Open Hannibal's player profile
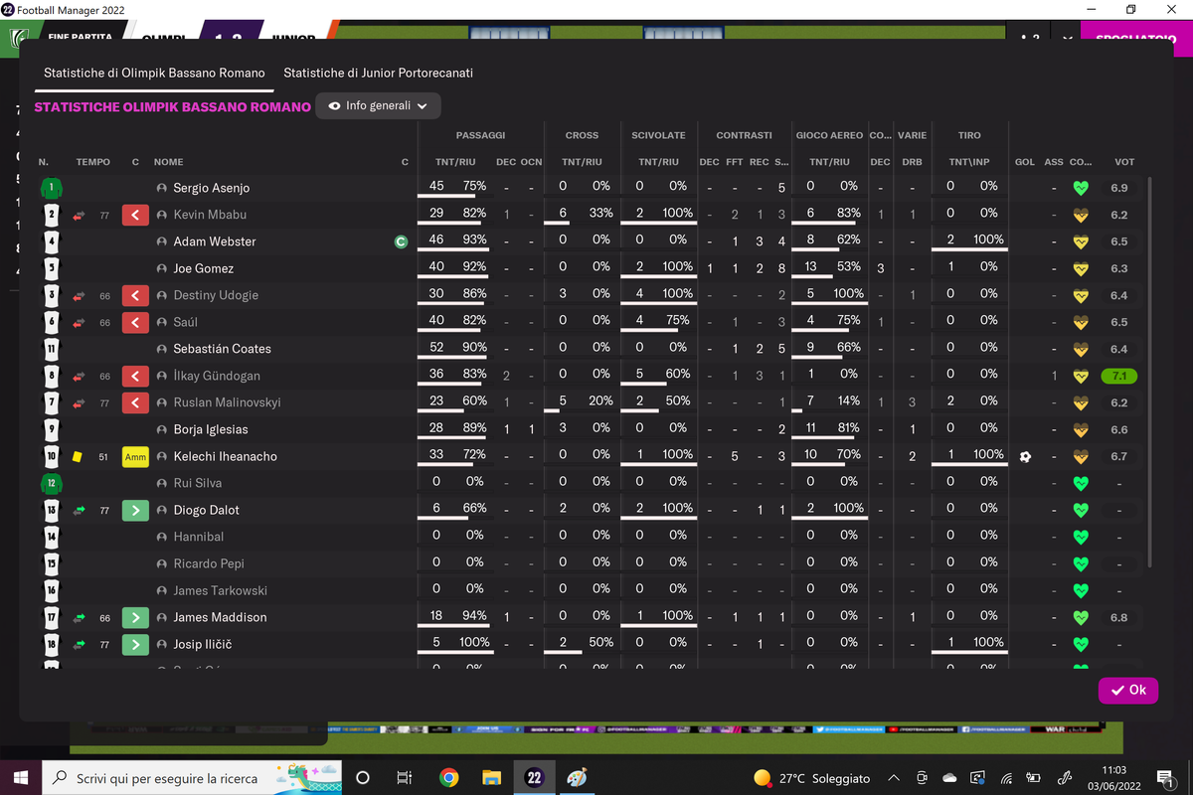1193x795 pixels. (x=199, y=537)
